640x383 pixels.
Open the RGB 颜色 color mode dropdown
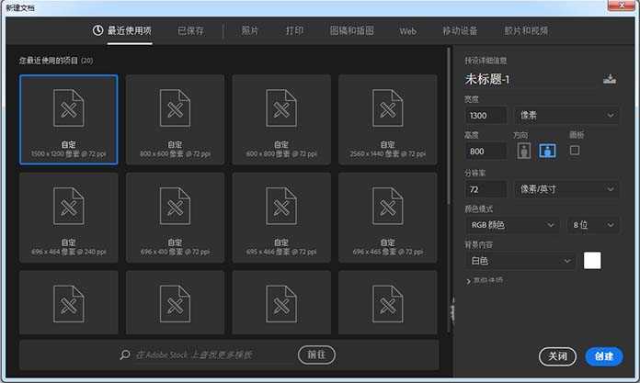point(512,224)
